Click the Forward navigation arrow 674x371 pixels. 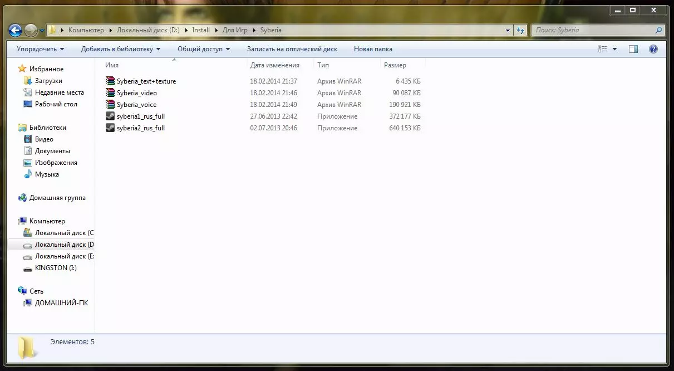tap(31, 30)
